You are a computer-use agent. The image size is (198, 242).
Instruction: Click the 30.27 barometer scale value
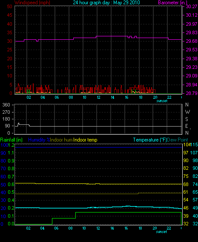pos(192,6)
